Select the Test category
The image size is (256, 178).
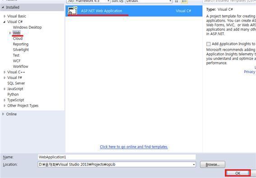point(16,55)
